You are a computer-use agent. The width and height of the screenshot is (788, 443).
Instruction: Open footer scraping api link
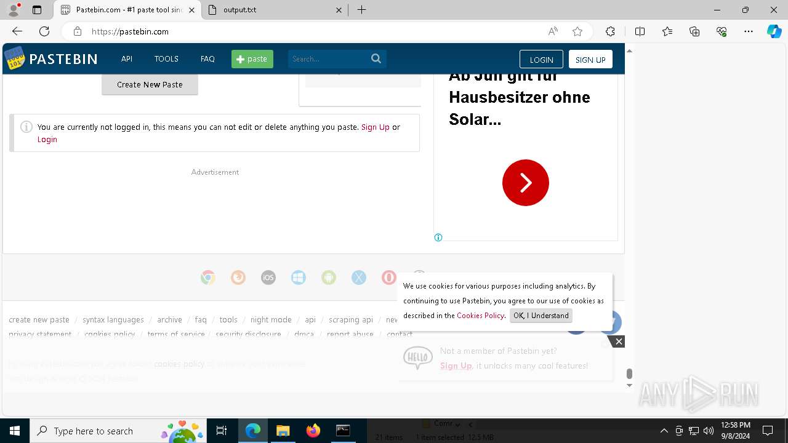[351, 319]
